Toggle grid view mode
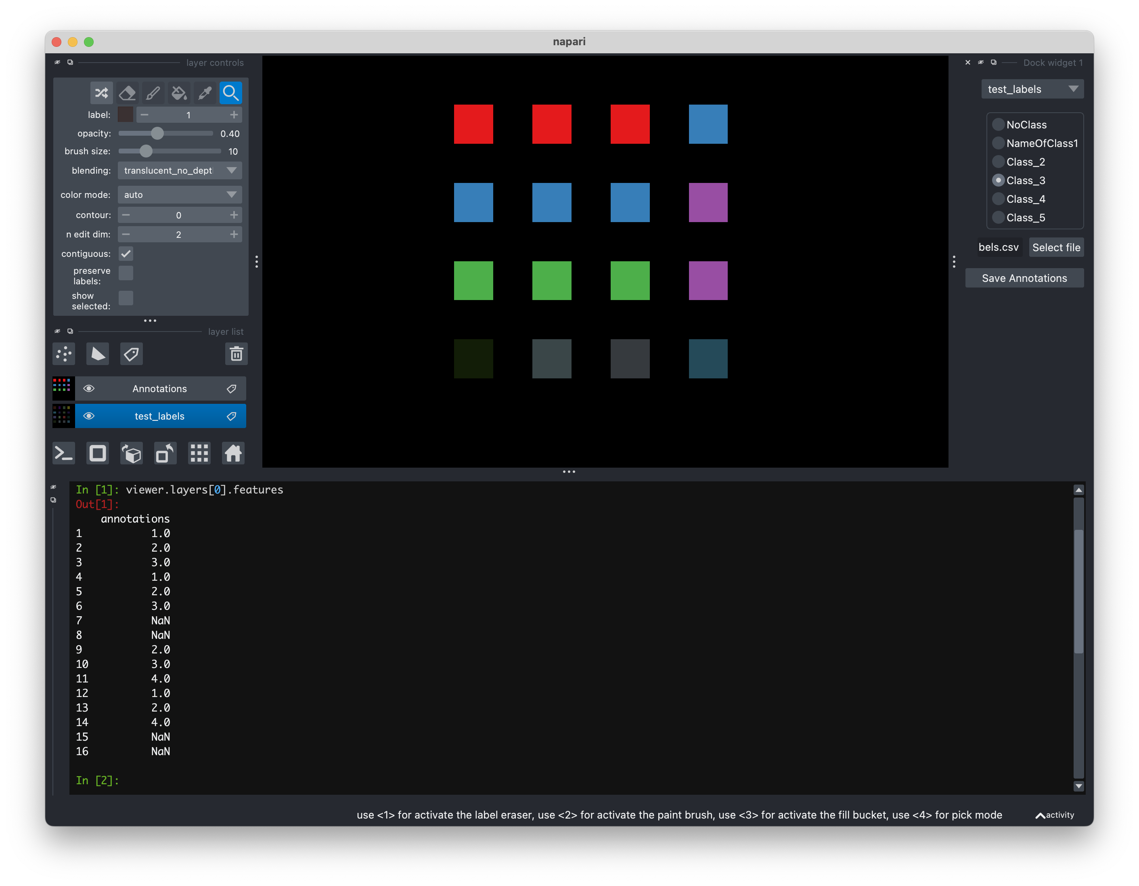 pos(199,453)
